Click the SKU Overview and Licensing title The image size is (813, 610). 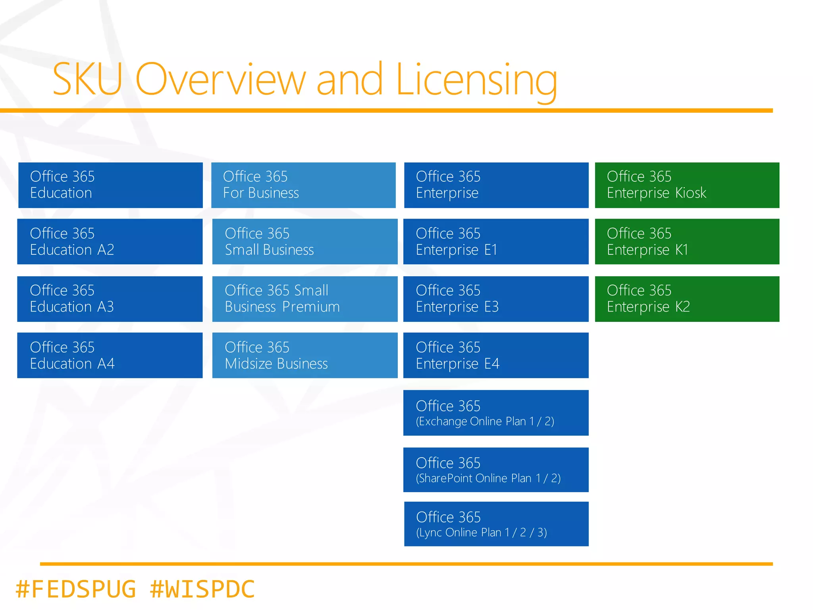[x=304, y=79]
